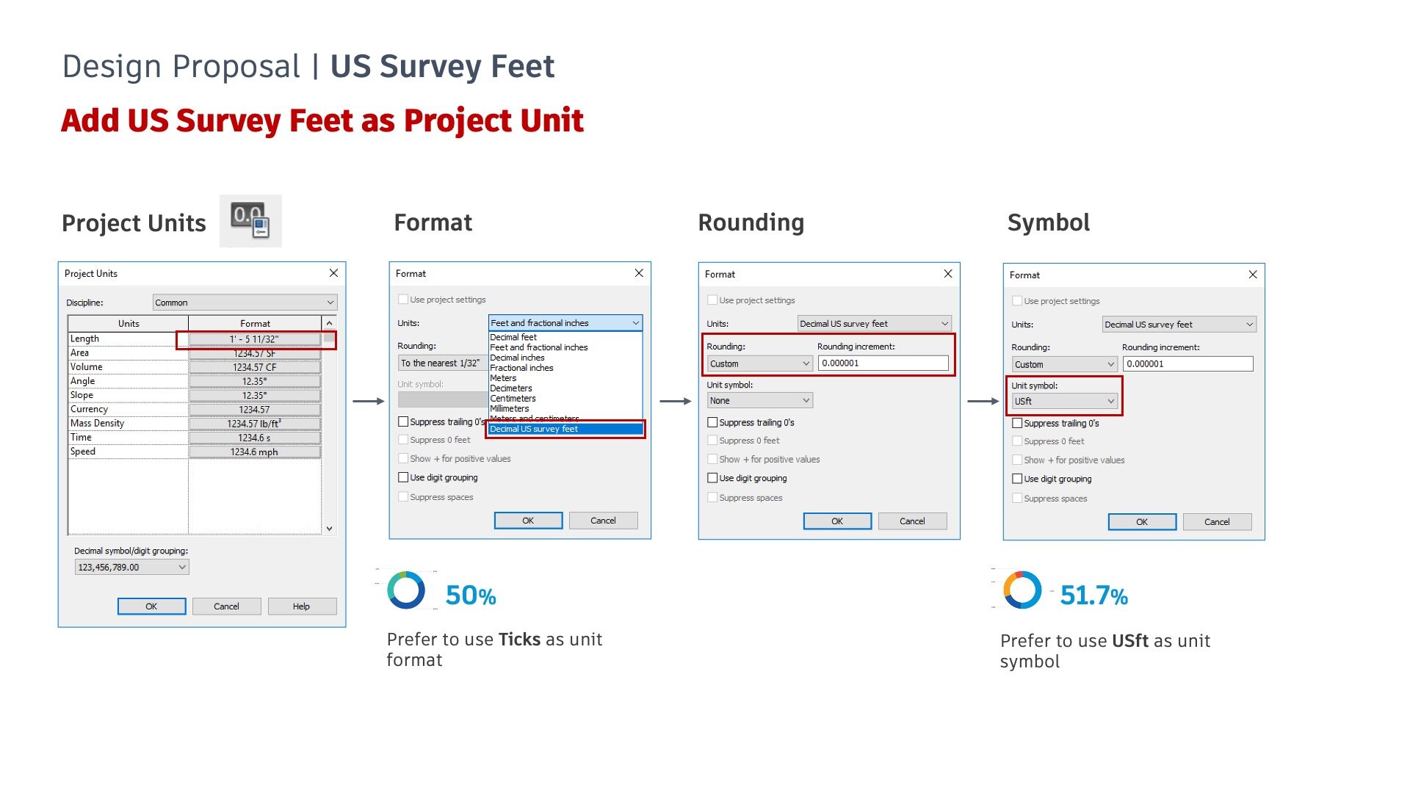1410x793 pixels.
Task: Open Unit symbol USft dropdown
Action: click(x=1064, y=402)
